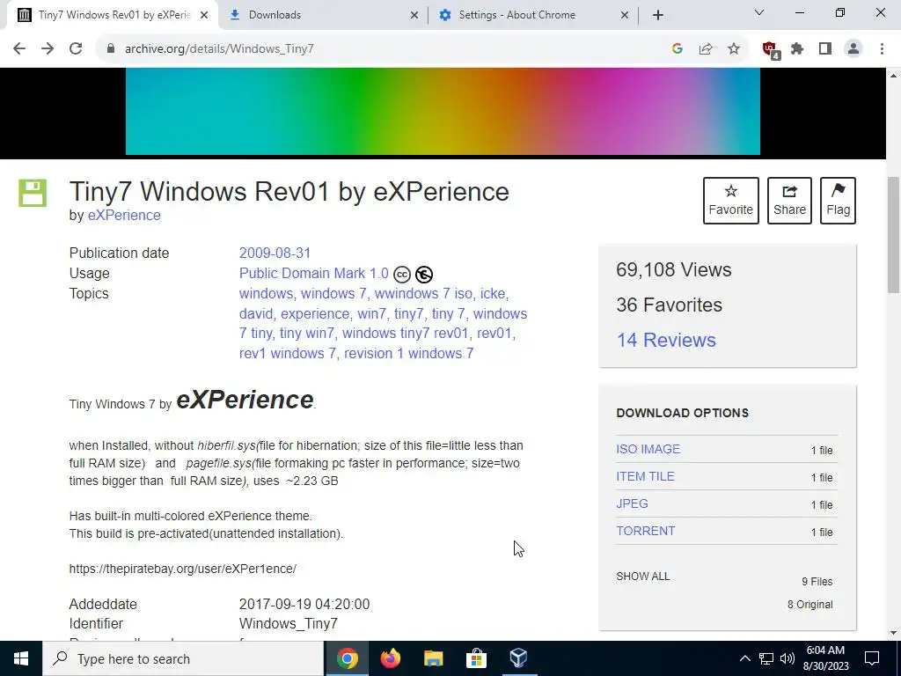Open File Explorer from the taskbar

tap(433, 658)
